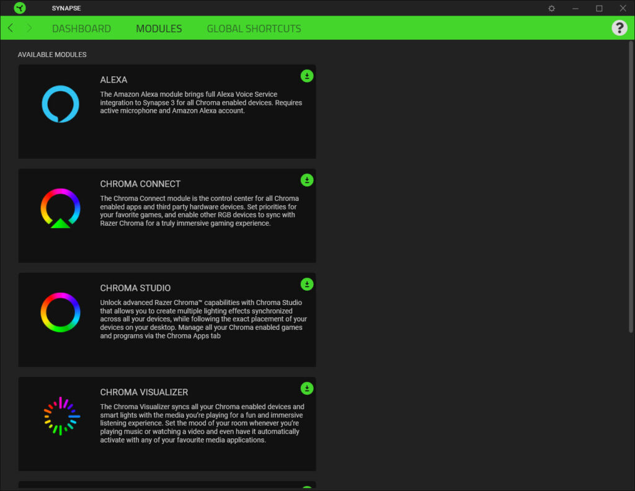Download the Chroma Studio module
The height and width of the screenshot is (491, 635).
[307, 284]
